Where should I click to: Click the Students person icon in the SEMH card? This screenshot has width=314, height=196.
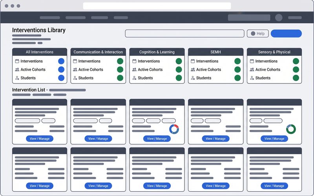click(193, 78)
